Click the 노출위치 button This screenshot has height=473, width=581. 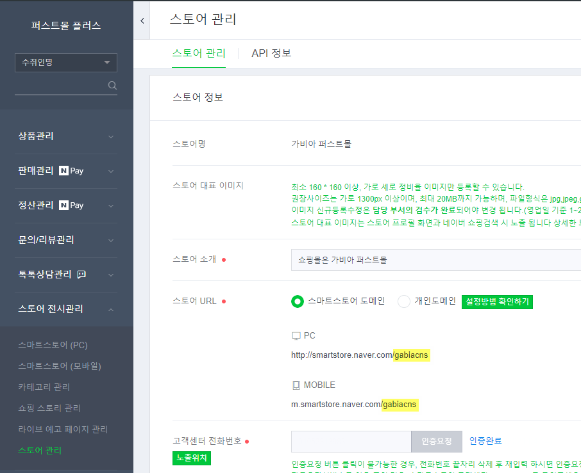click(192, 458)
